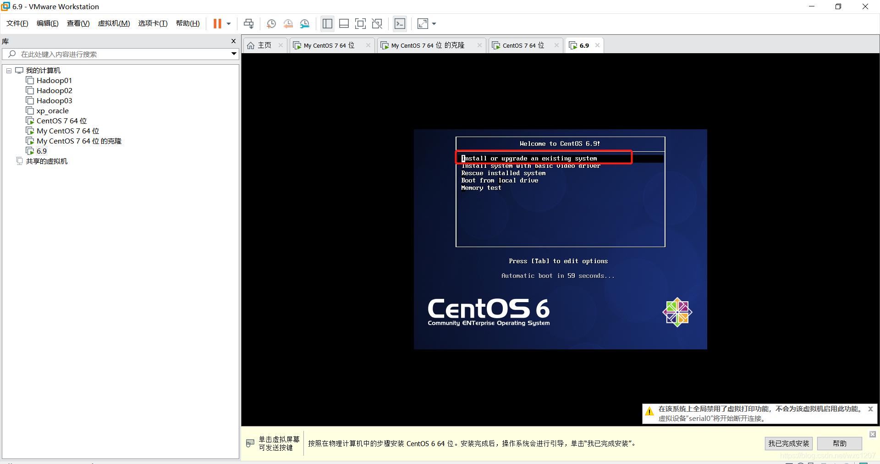The width and height of the screenshot is (880, 464).
Task: Open the 文件(F) menu
Action: 17,23
